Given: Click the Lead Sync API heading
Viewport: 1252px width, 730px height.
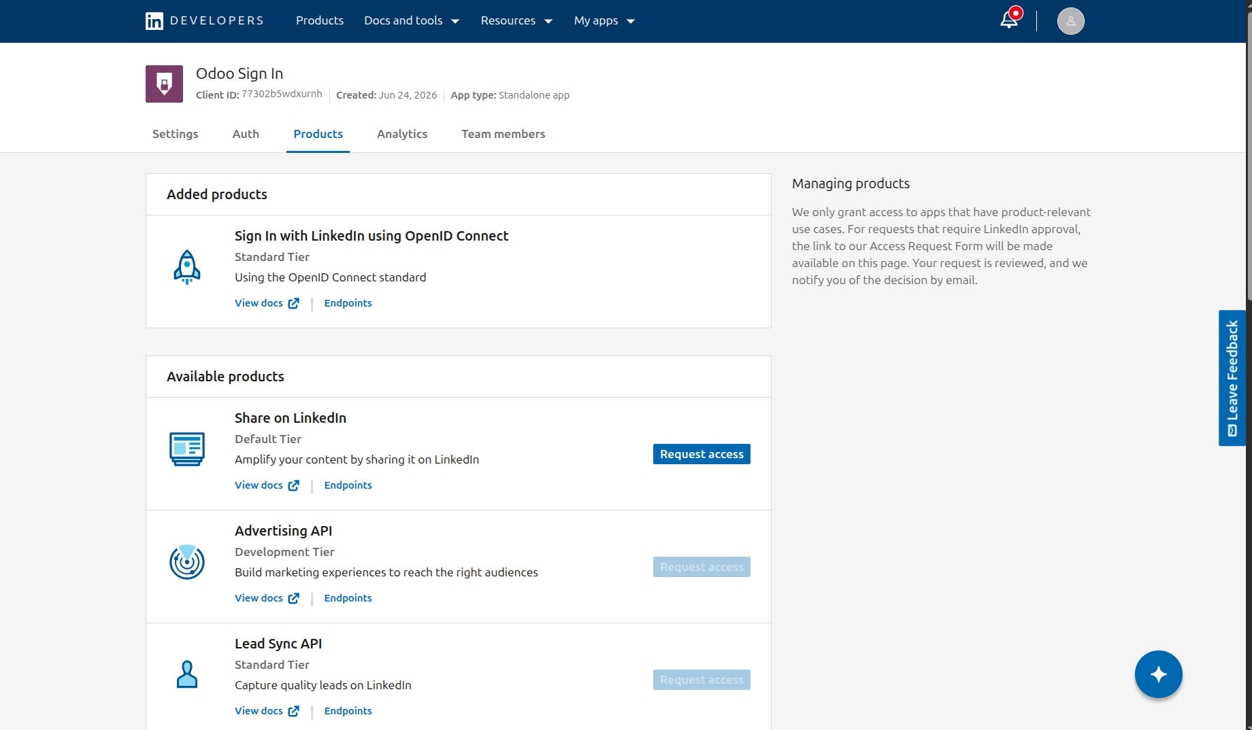Looking at the screenshot, I should click(278, 644).
